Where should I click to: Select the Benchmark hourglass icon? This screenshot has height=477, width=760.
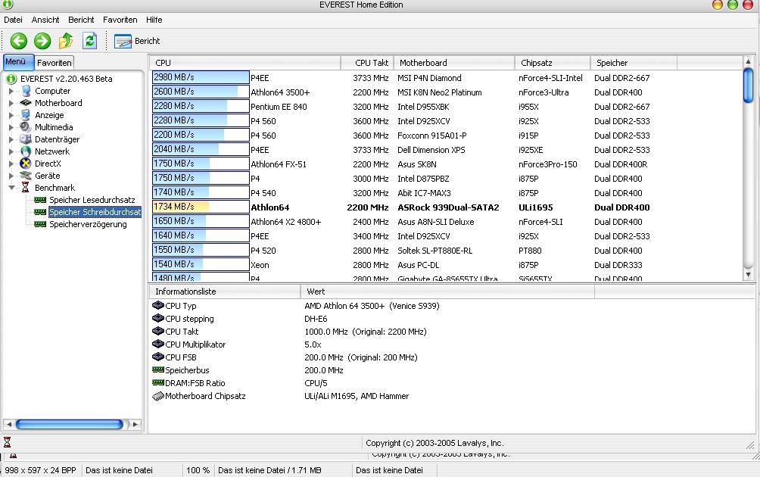[x=26, y=188]
